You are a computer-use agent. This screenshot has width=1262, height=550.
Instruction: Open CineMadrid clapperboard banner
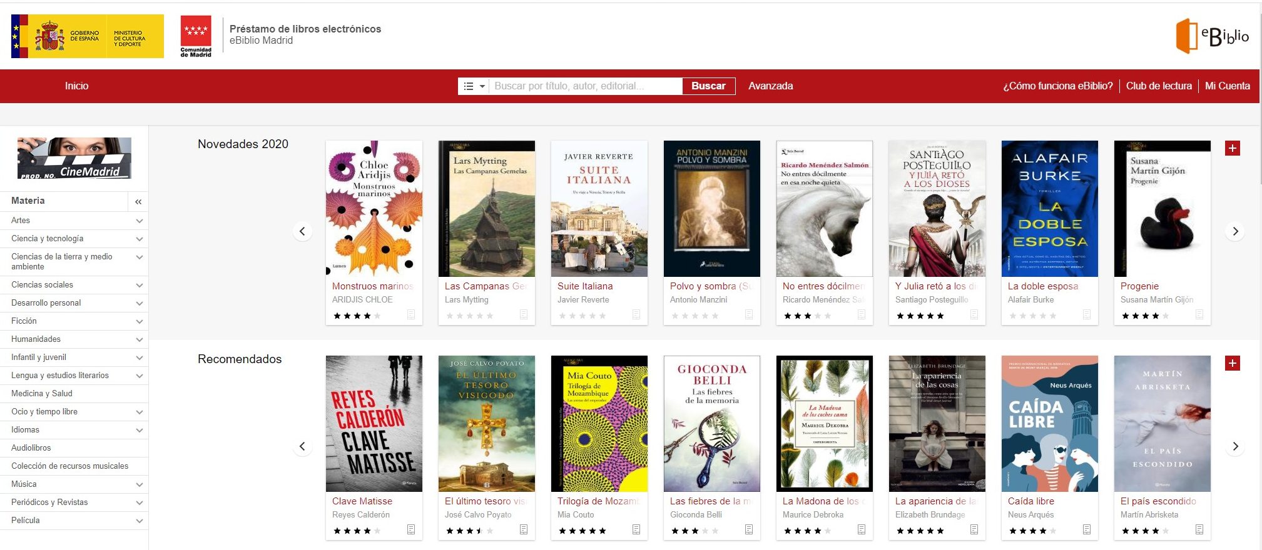point(74,158)
